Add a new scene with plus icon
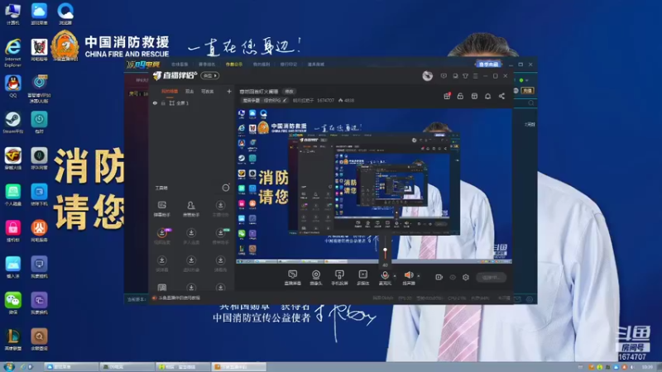662x372 pixels. [x=229, y=91]
